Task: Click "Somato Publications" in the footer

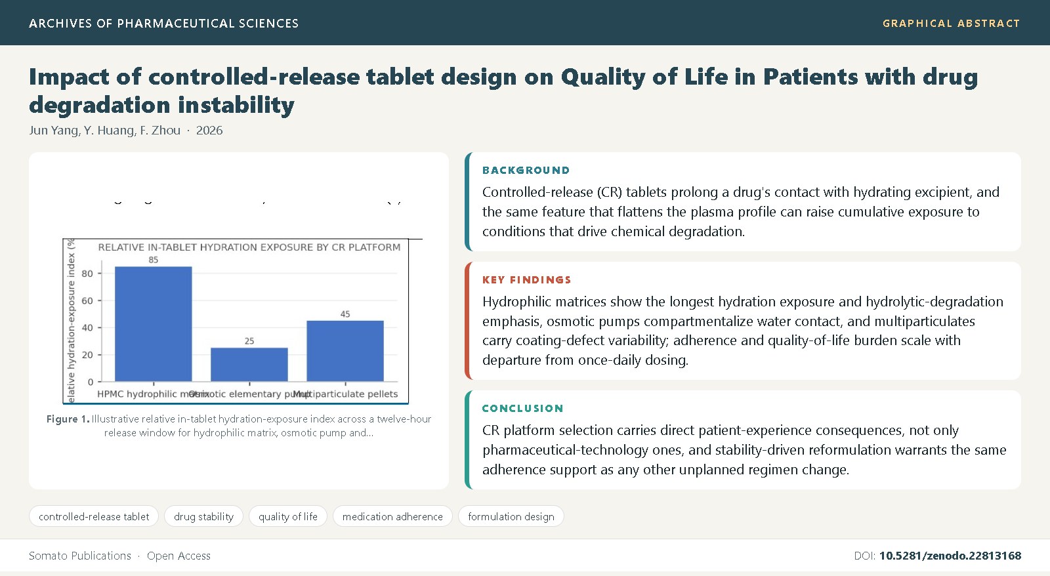Action: (80, 556)
